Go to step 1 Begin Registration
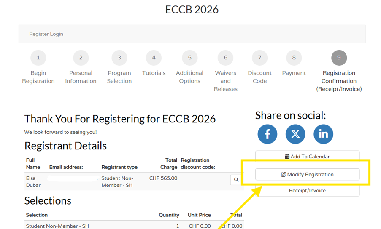 pos(38,58)
